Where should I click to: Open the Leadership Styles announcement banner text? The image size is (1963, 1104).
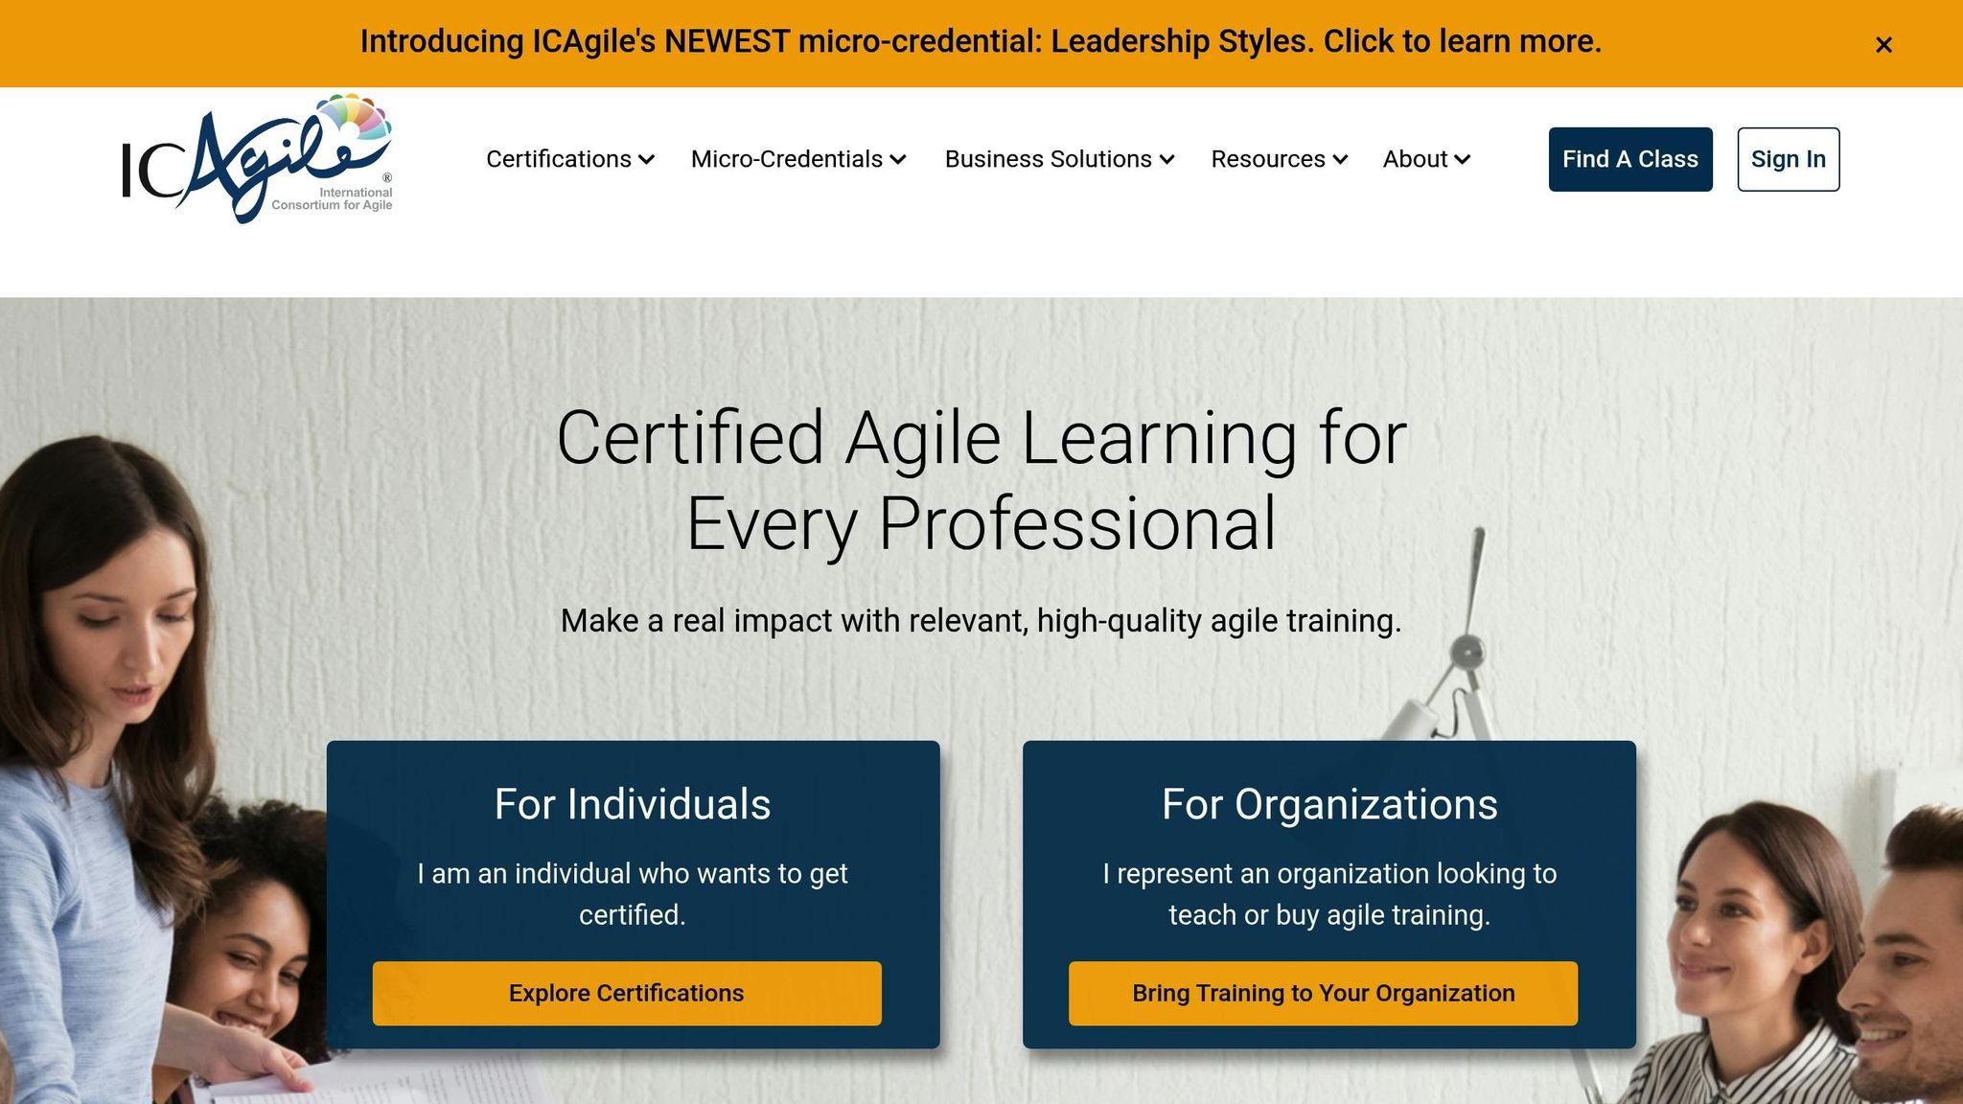pos(981,42)
